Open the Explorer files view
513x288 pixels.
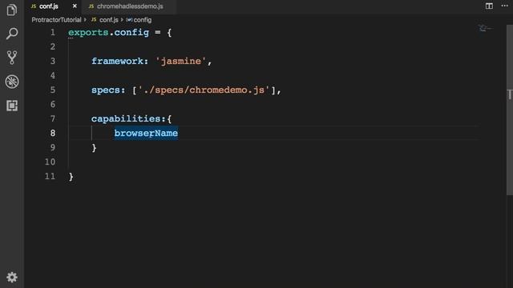pyautogui.click(x=12, y=10)
